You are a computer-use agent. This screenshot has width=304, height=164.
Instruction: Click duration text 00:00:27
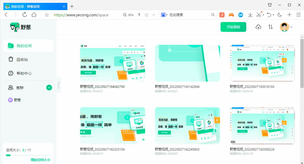(98, 91)
